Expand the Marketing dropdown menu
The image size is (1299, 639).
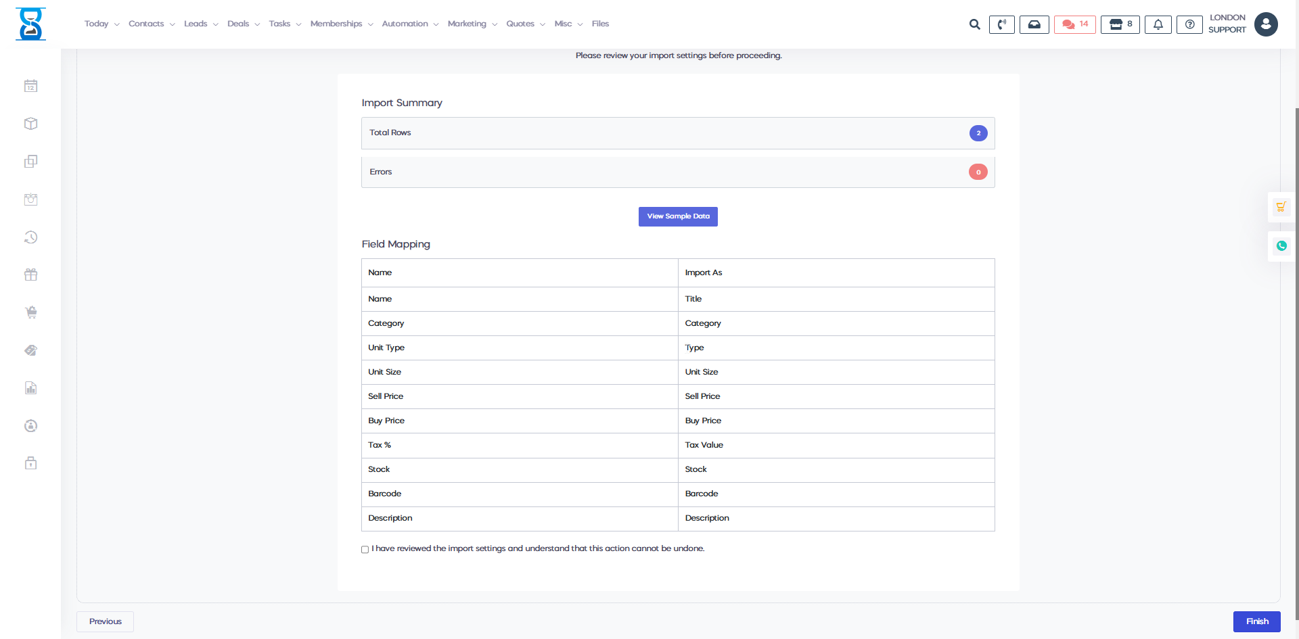pyautogui.click(x=472, y=24)
